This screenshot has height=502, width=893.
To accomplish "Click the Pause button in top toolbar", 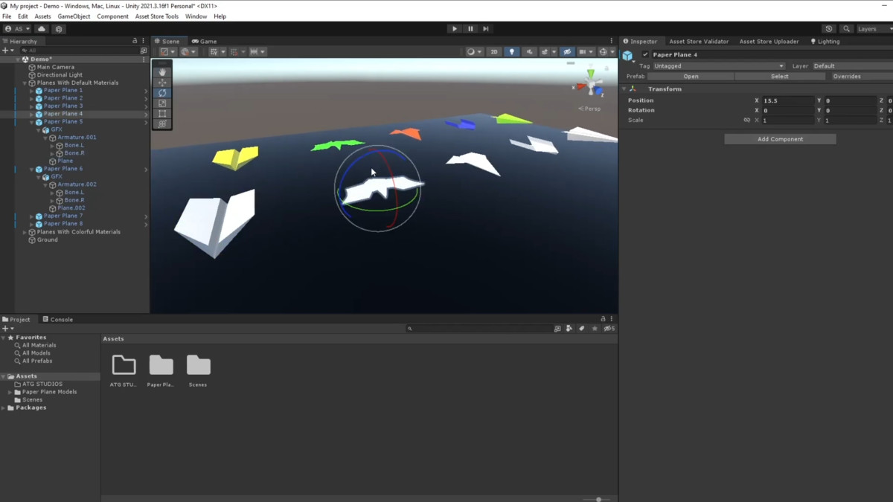I will click(x=470, y=29).
